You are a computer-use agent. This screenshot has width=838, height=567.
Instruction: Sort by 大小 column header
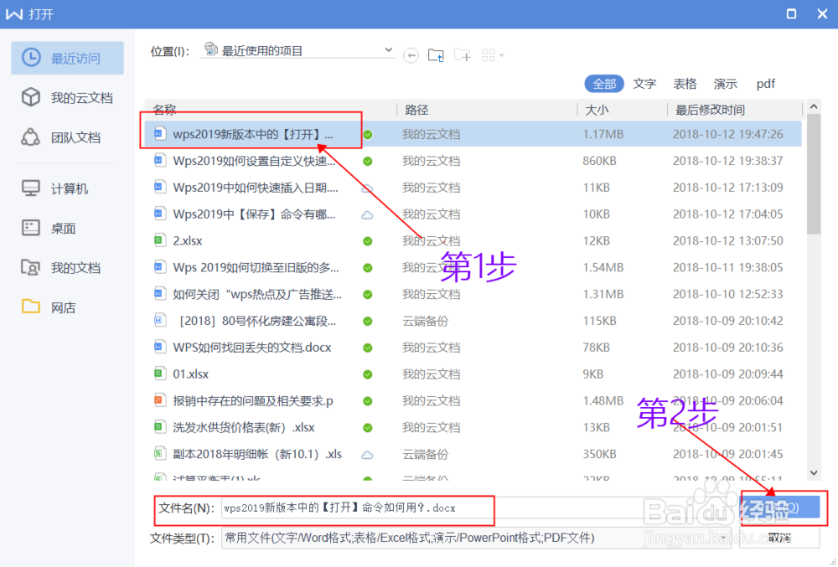[597, 110]
